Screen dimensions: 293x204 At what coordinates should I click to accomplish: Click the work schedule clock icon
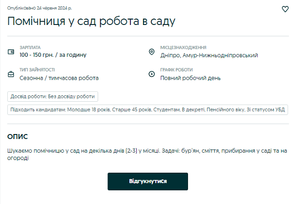tap(151, 74)
